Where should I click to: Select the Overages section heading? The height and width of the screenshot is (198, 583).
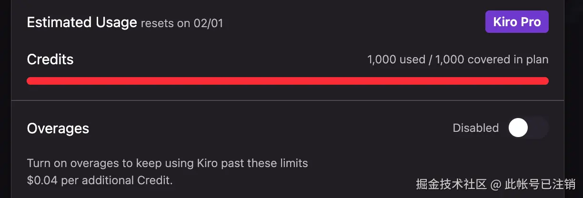[58, 128]
